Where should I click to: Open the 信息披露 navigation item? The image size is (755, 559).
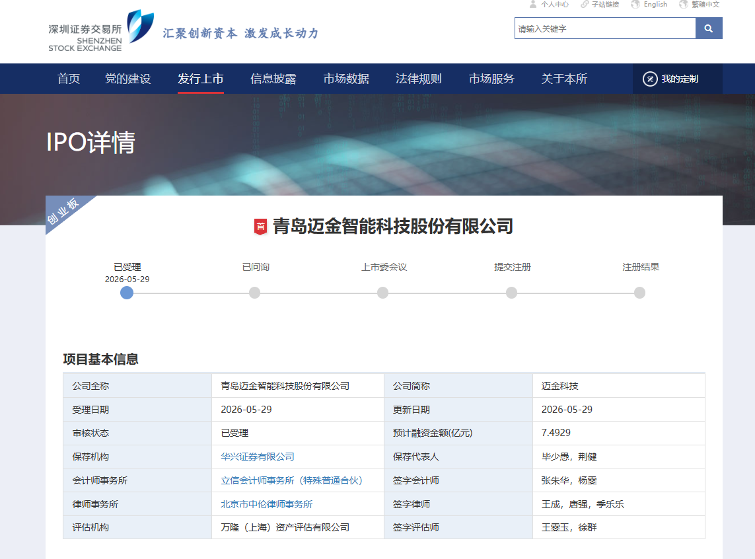point(273,79)
